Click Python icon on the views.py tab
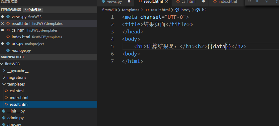Image resolution: width=279 pixels, height=126 pixels. tap(103, 2)
